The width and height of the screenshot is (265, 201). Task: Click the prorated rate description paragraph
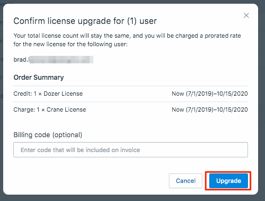(x=127, y=40)
